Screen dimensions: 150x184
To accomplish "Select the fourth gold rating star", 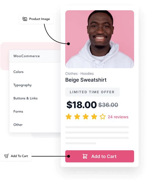I will coord(94,117).
